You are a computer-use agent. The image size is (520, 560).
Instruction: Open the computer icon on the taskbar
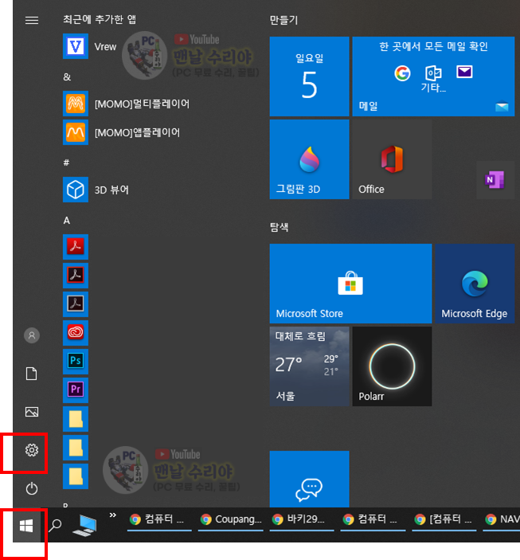pos(84,526)
